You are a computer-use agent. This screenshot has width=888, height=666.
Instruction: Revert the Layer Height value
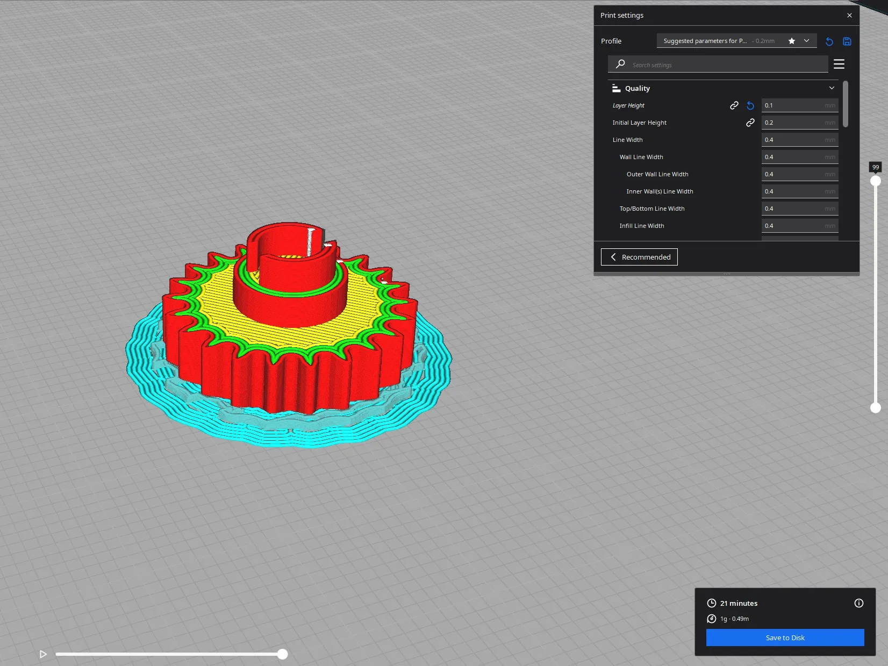[x=750, y=105]
